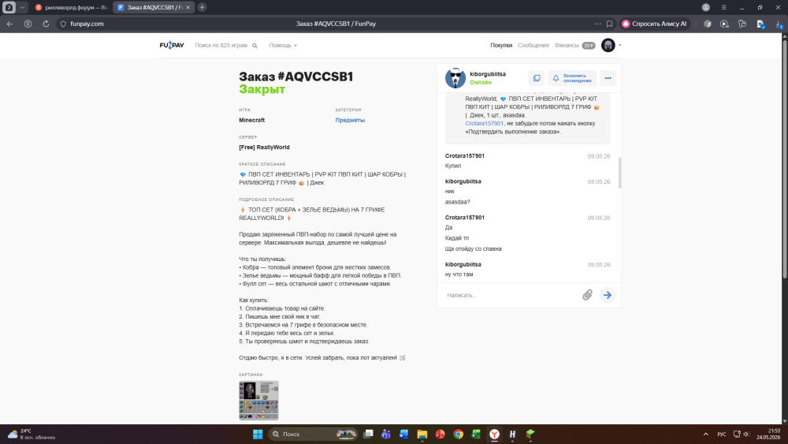Reload the current page
Image resolution: width=788 pixels, height=444 pixels.
(x=46, y=24)
